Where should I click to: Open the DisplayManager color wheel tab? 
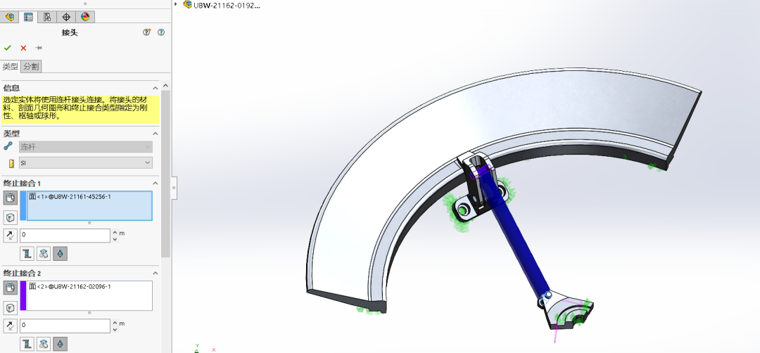[84, 17]
